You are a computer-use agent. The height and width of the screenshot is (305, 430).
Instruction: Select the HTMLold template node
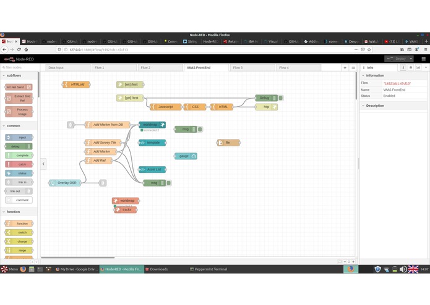click(x=76, y=85)
